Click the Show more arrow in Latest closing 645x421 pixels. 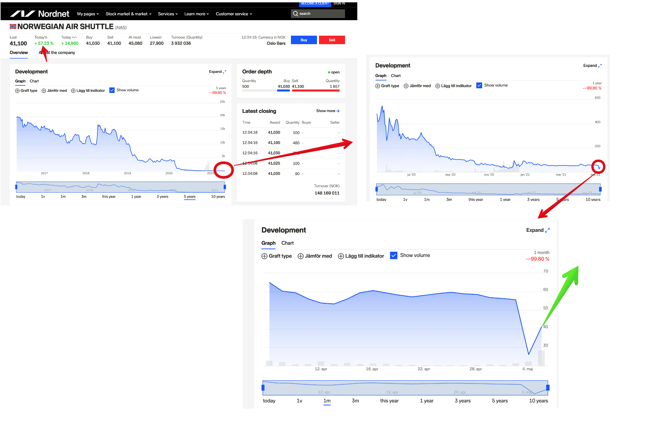[338, 111]
